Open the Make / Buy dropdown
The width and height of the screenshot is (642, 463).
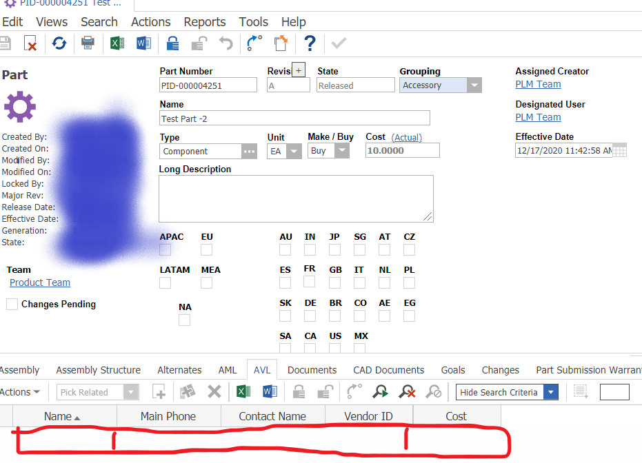pyautogui.click(x=342, y=151)
